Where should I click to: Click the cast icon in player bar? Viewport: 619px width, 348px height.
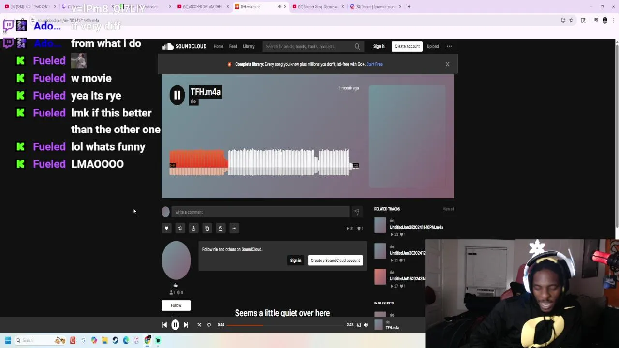359,325
